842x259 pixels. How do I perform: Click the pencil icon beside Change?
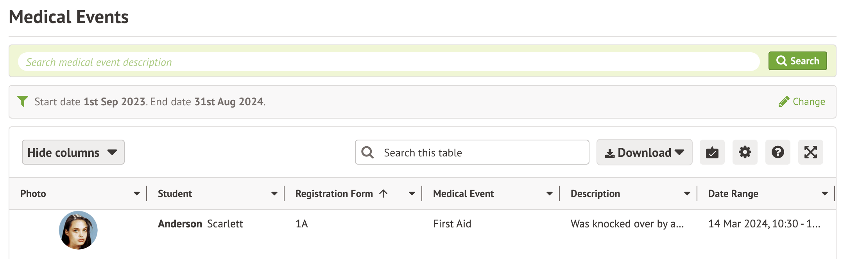(783, 102)
